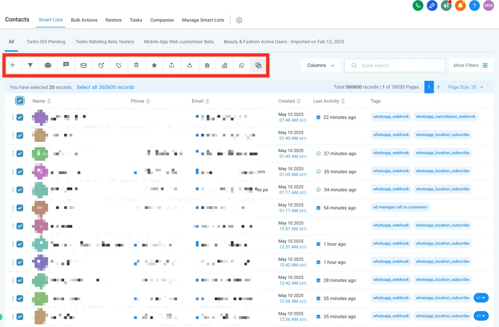Open the megaphone announcements icon
Image resolution: width=499 pixels, height=327 pixels.
pyautogui.click(x=446, y=5)
